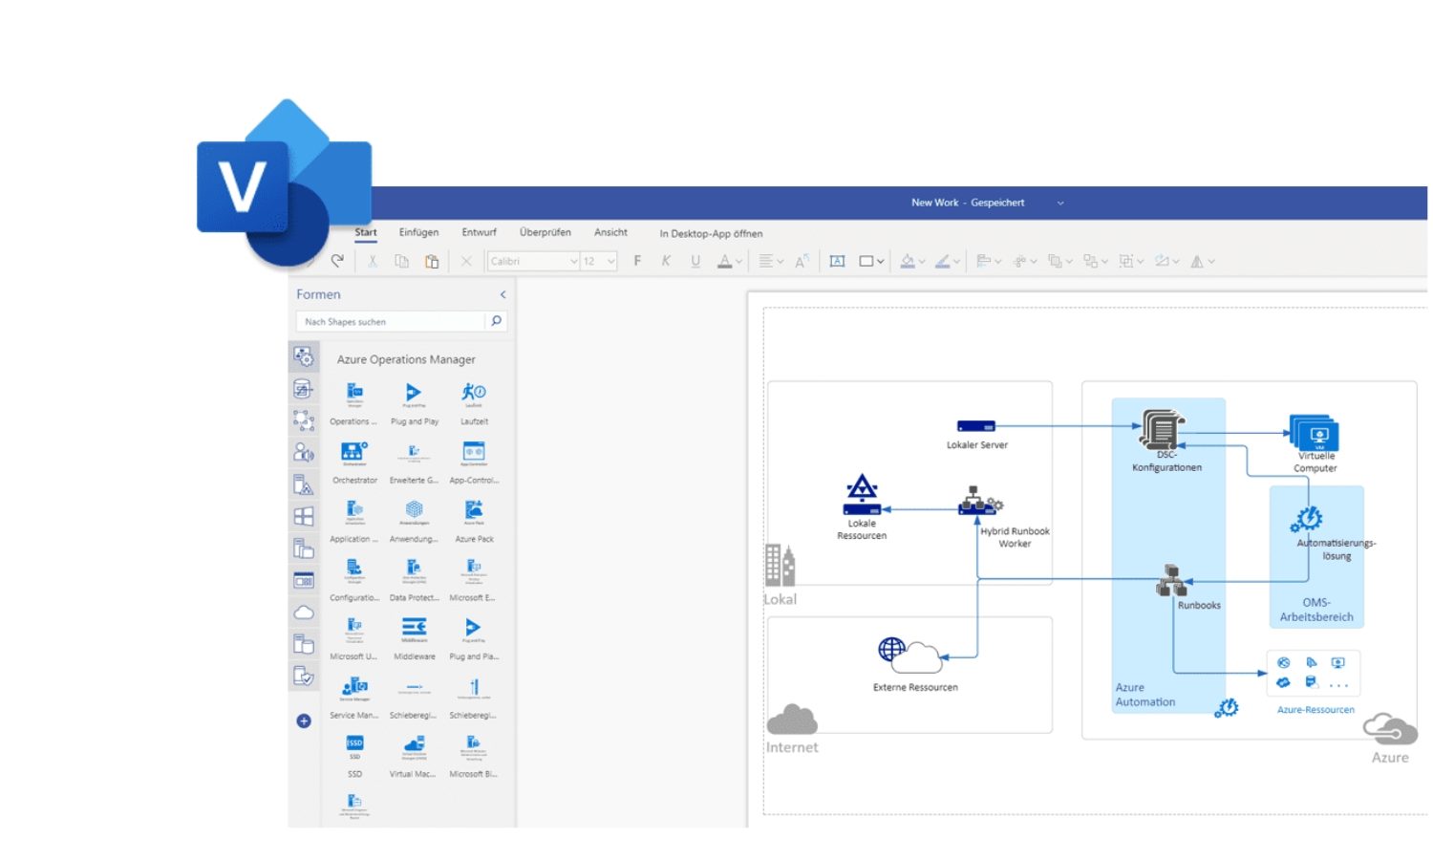1433x860 pixels.
Task: Select the user with speaker stencil icon
Action: (x=304, y=452)
